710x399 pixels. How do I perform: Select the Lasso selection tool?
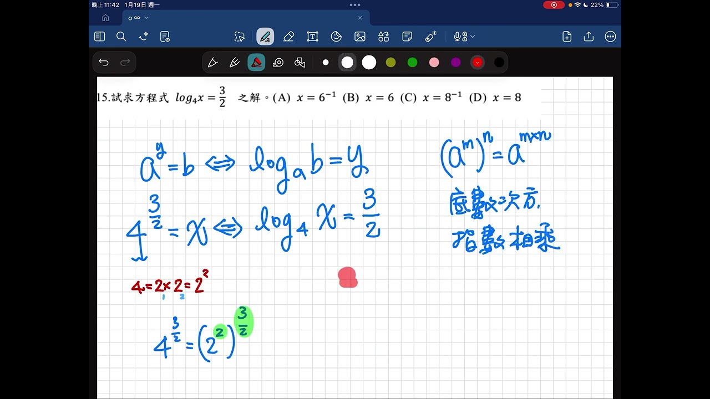(239, 37)
